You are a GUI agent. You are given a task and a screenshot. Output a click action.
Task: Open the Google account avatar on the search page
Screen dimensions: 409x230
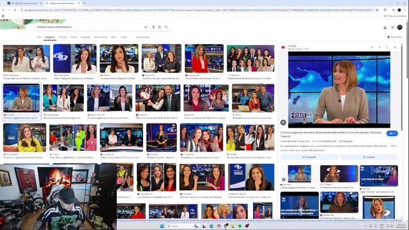point(399,27)
